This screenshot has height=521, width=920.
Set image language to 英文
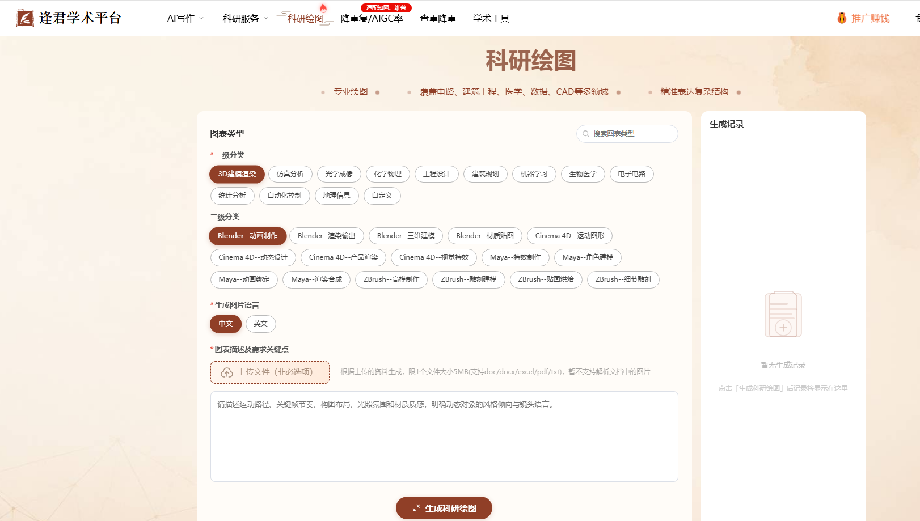tap(261, 324)
